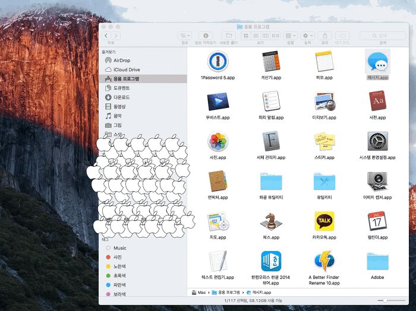Select the 미리 알림.app reminders icon
This screenshot has height=311, width=416.
pos(271,101)
